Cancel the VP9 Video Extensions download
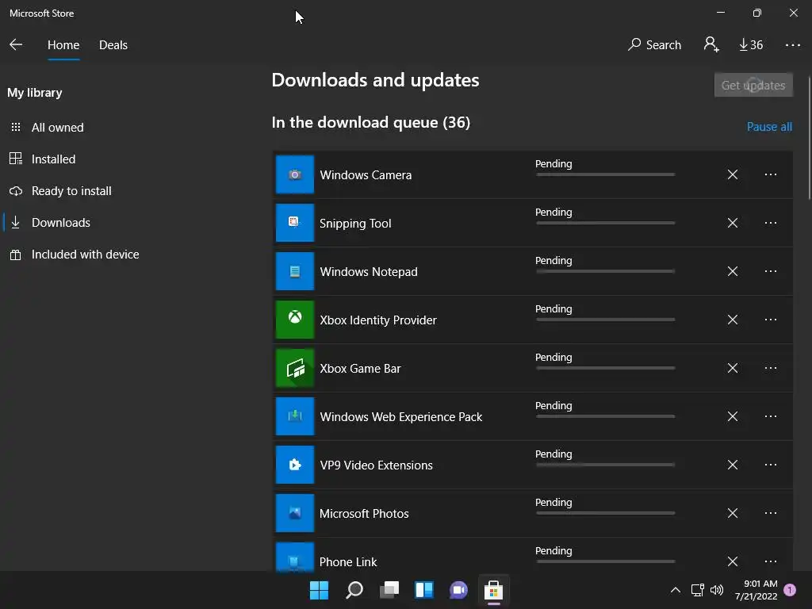The height and width of the screenshot is (609, 812). (732, 465)
